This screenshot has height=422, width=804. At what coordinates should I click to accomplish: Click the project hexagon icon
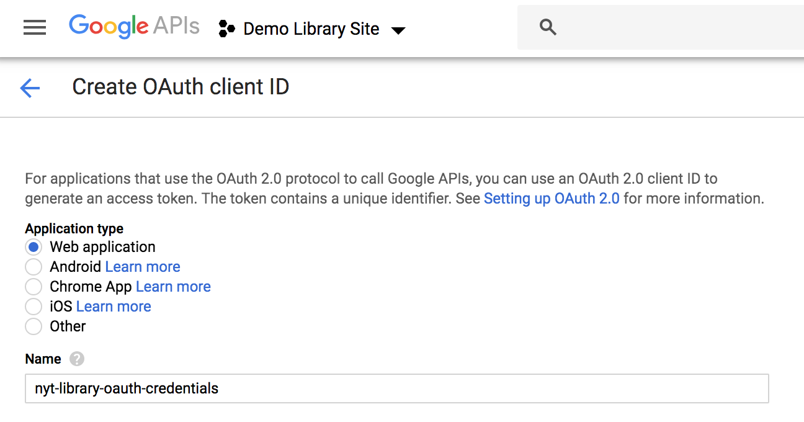coord(227,29)
